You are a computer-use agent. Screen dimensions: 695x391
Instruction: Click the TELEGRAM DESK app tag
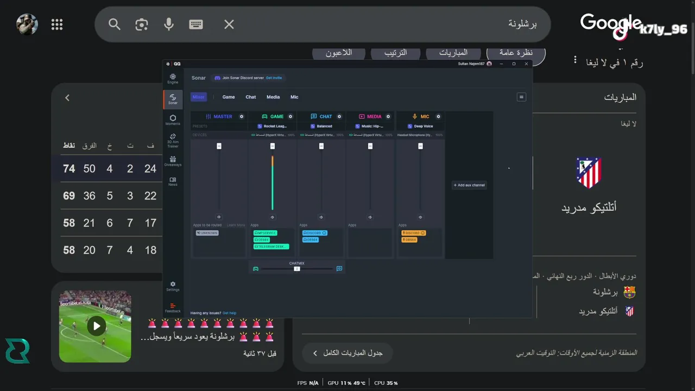click(x=271, y=247)
